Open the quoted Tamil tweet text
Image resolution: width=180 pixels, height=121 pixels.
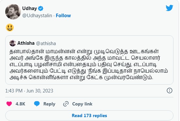coord(89,65)
